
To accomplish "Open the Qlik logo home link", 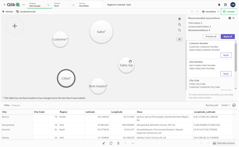I will tap(13, 5).
